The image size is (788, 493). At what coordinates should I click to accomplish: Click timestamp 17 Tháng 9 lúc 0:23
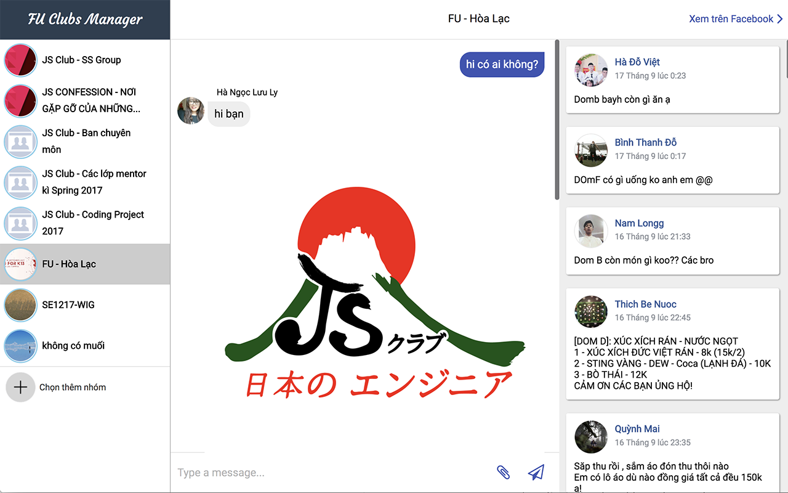[x=650, y=76]
